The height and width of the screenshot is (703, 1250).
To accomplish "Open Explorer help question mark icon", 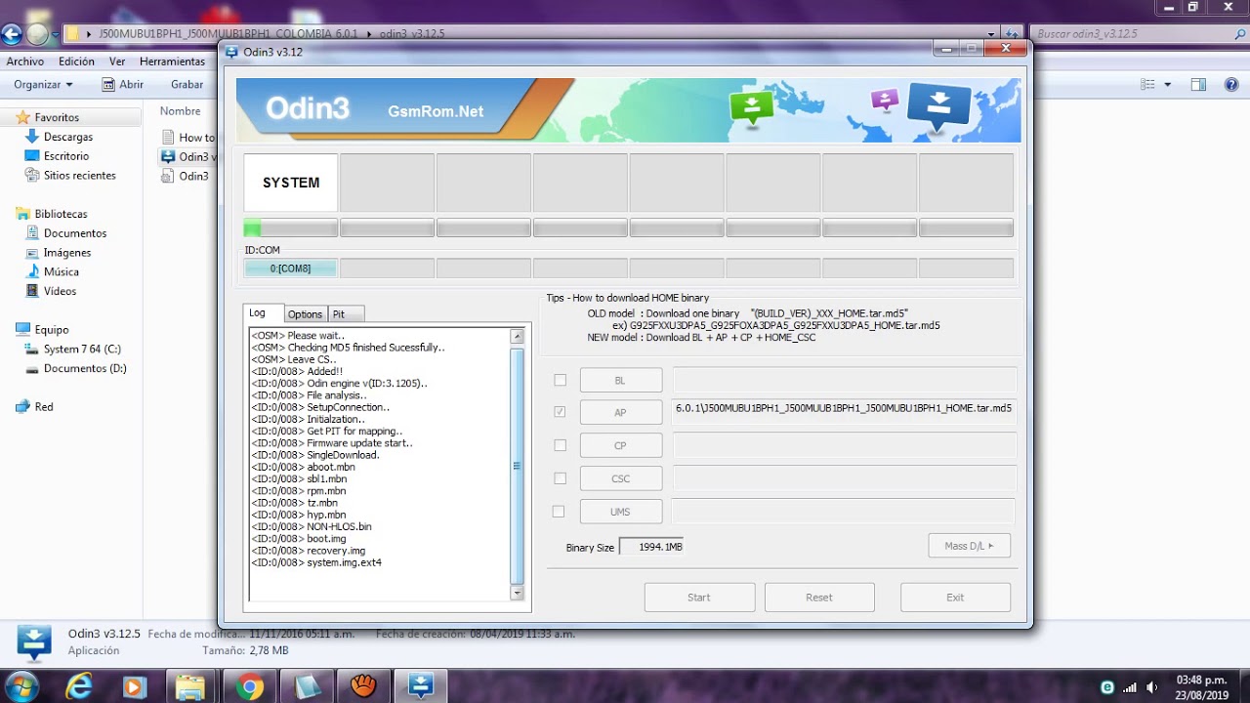I will [x=1232, y=85].
